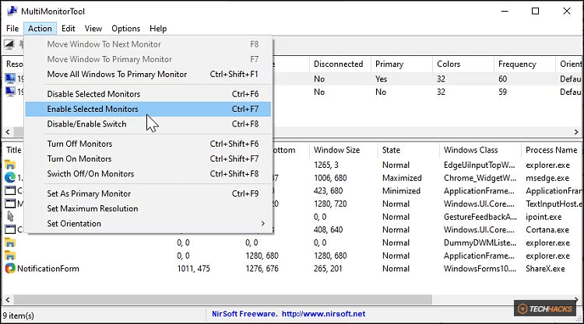Click the 1280, 680 explorer row icon
This screenshot has height=324, width=584.
point(10,256)
